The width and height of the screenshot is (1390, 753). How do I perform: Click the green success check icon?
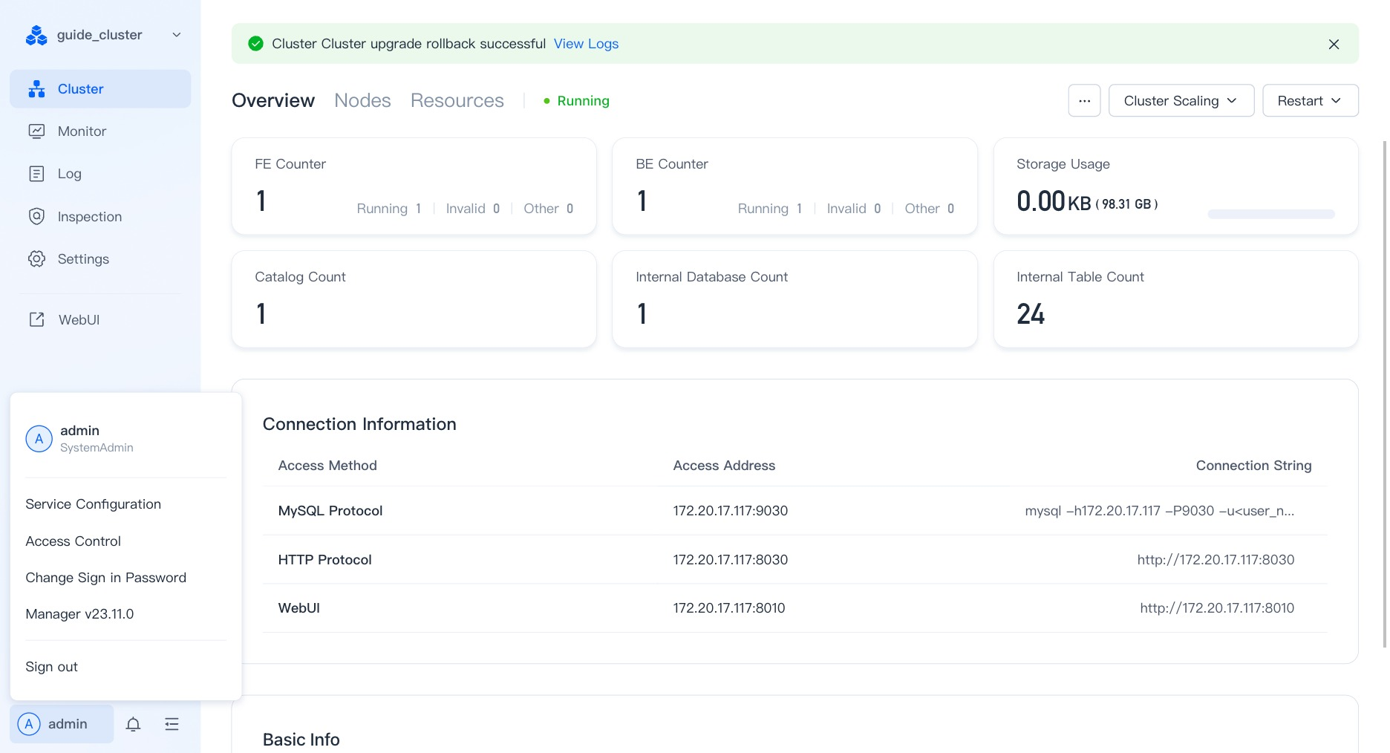pyautogui.click(x=255, y=44)
